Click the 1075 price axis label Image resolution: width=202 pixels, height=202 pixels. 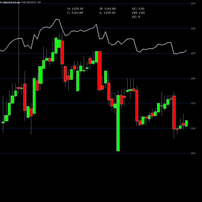(193, 153)
